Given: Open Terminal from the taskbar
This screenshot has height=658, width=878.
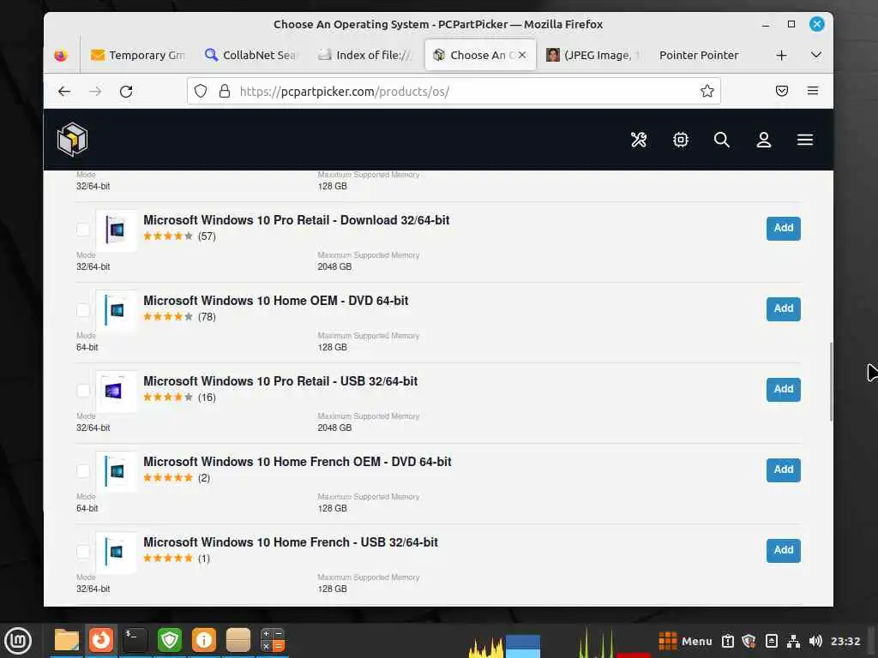Looking at the screenshot, I should tap(135, 639).
